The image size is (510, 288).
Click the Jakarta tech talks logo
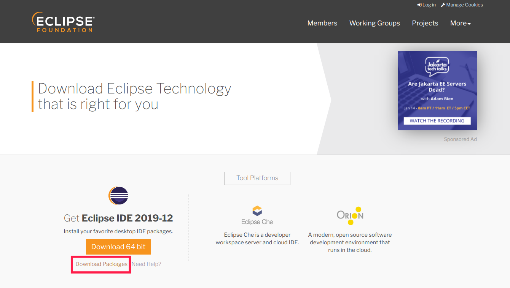coord(437,67)
